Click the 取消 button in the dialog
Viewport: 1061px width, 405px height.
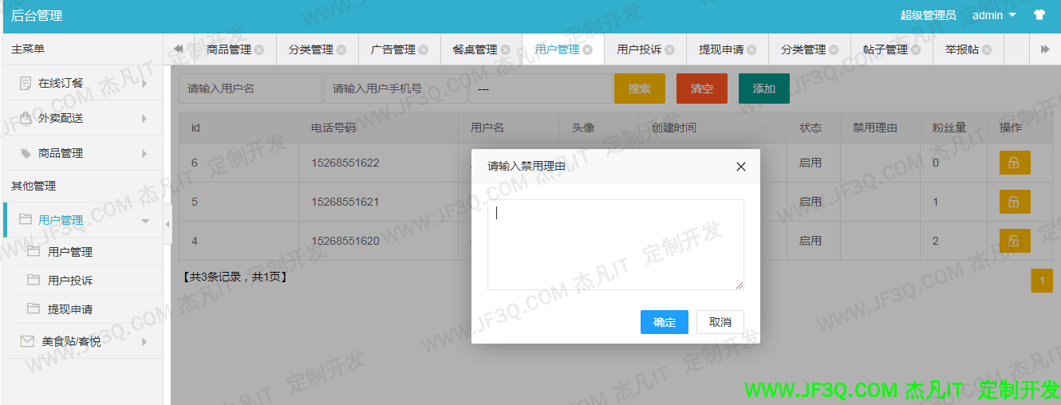coord(720,322)
